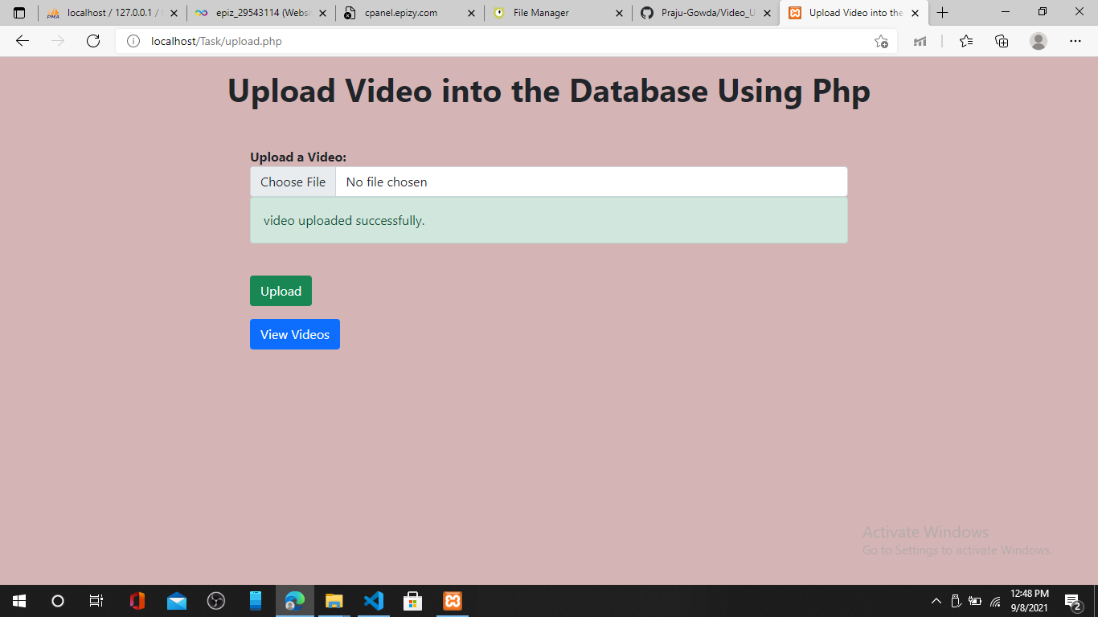1098x617 pixels.
Task: Open the browser profile menu
Action: (1037, 41)
